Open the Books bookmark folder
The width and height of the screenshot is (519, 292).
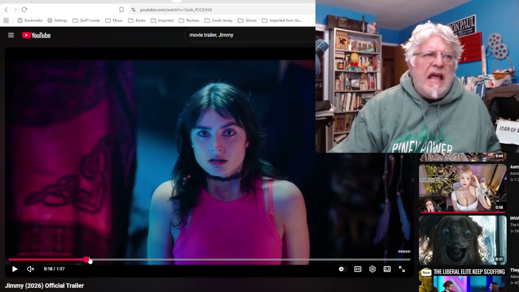click(137, 20)
